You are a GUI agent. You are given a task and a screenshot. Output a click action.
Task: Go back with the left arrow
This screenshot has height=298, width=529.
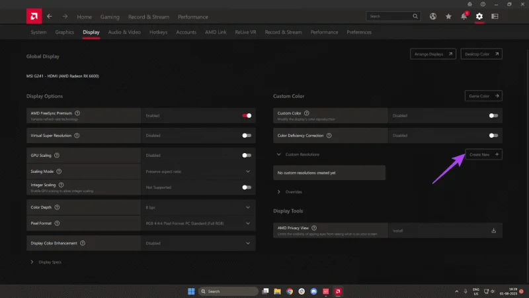[50, 16]
